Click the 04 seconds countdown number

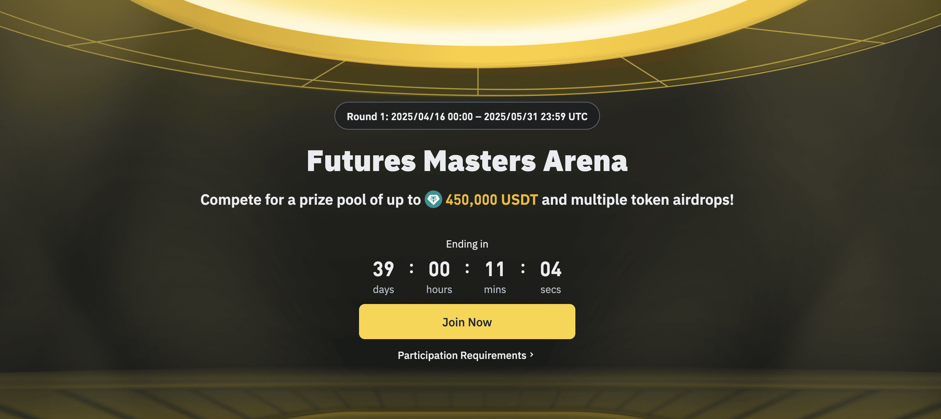point(550,269)
